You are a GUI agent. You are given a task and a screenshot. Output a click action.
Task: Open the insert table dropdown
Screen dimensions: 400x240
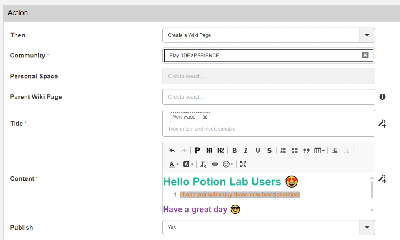[319, 151]
